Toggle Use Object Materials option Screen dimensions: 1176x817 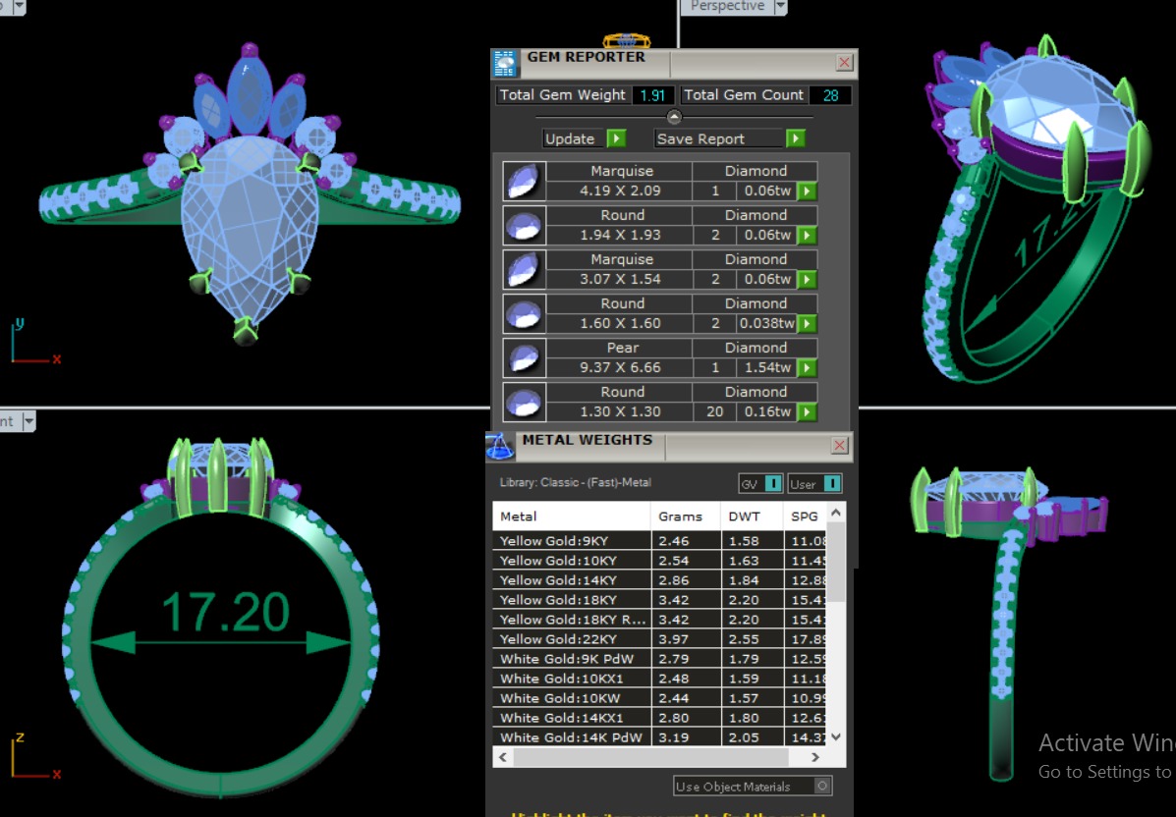click(753, 787)
